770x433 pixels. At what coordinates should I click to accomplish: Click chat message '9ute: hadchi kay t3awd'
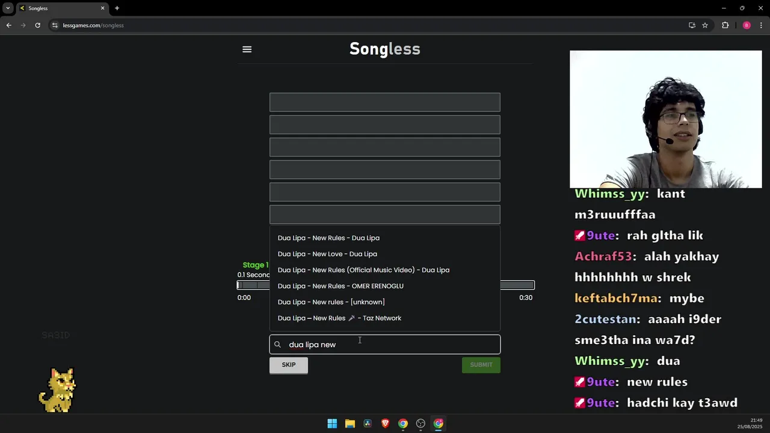(656, 403)
